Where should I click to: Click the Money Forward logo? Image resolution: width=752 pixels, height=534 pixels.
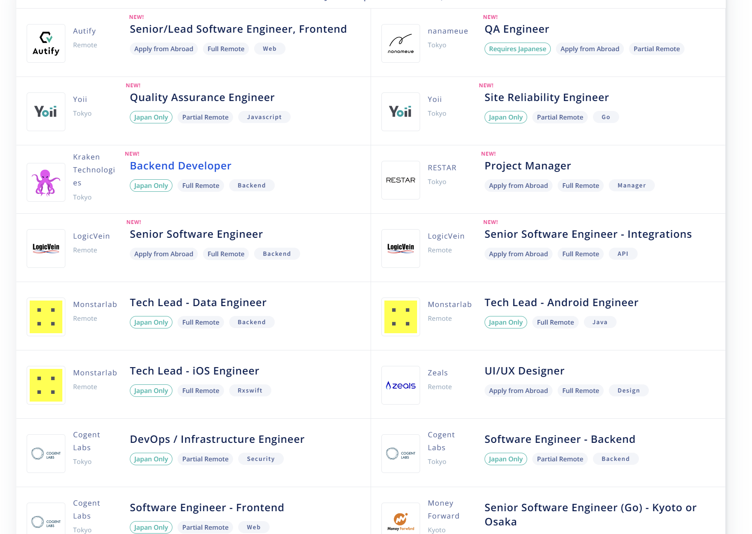click(x=401, y=521)
